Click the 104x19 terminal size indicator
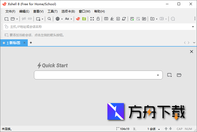This screenshot has width=197, height=132. pos(123,129)
